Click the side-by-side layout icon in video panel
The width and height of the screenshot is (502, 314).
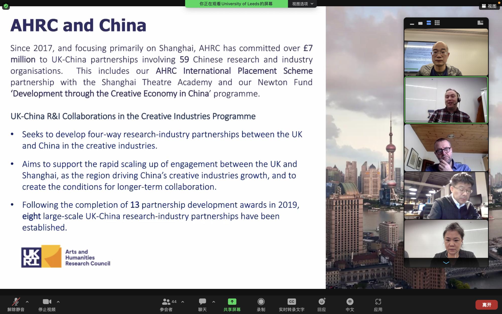coord(480,23)
